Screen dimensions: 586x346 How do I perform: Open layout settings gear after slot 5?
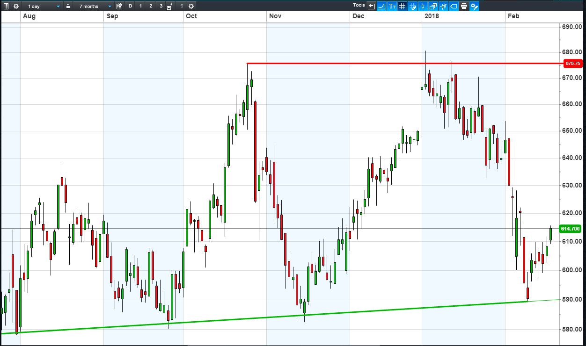pyautogui.click(x=191, y=6)
